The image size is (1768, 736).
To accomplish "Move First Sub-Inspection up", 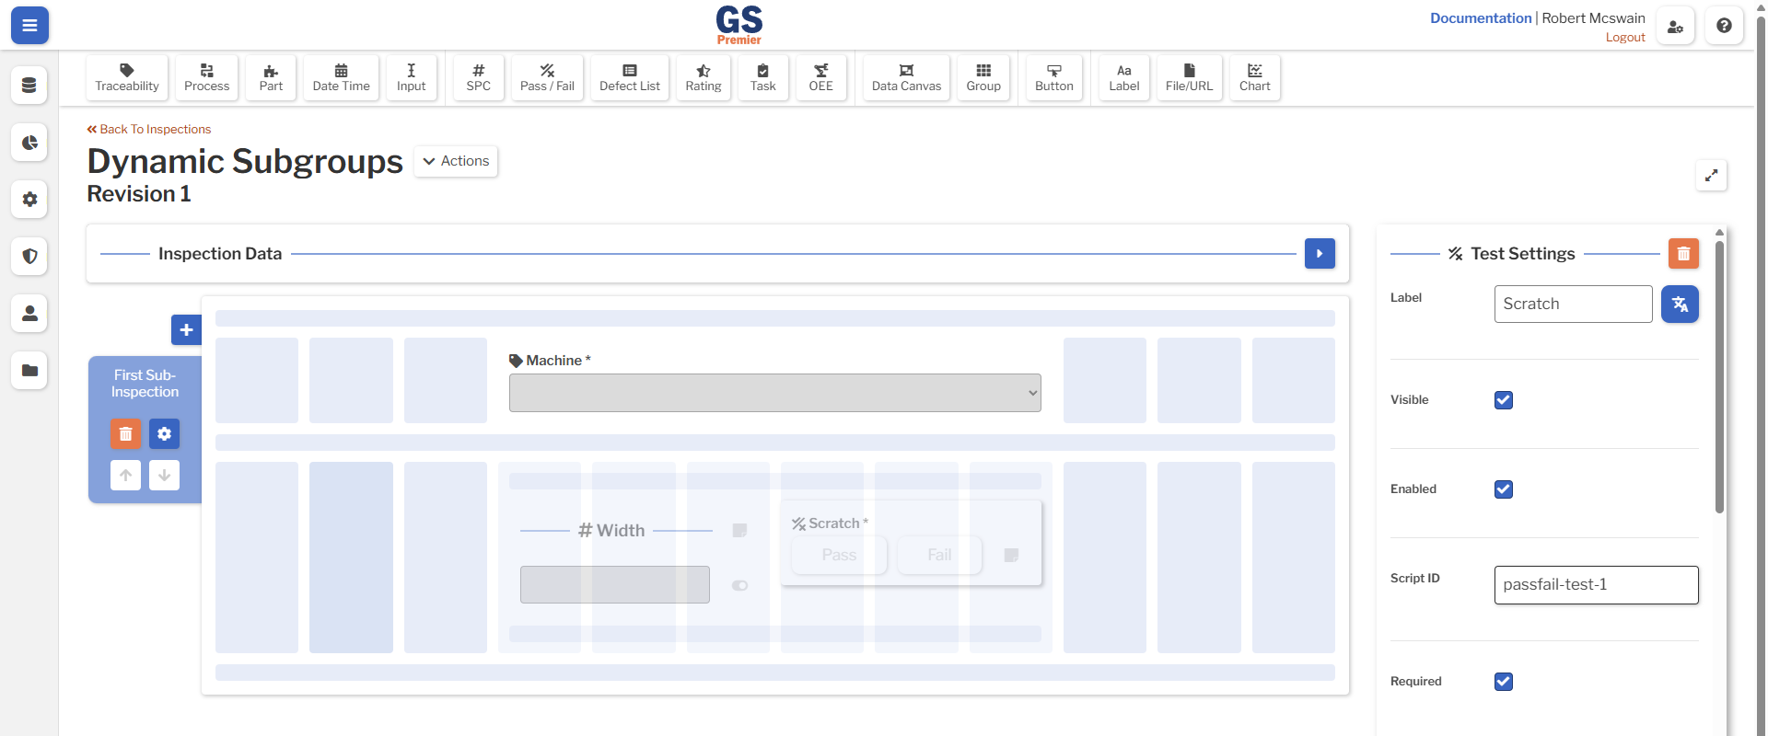I will (126, 475).
